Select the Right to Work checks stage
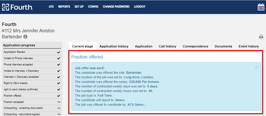Image resolution: width=266 pixels, height=116 pixels. coord(32,83)
